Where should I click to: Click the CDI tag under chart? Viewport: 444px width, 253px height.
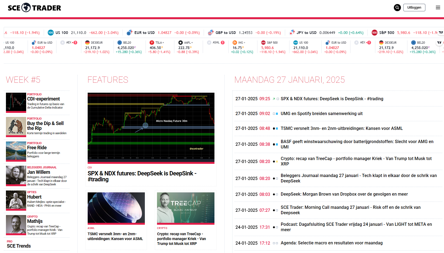(90, 168)
